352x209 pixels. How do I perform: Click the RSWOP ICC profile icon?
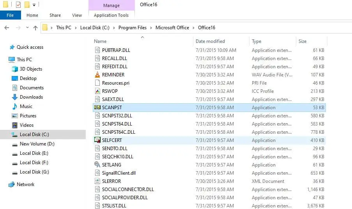97,91
